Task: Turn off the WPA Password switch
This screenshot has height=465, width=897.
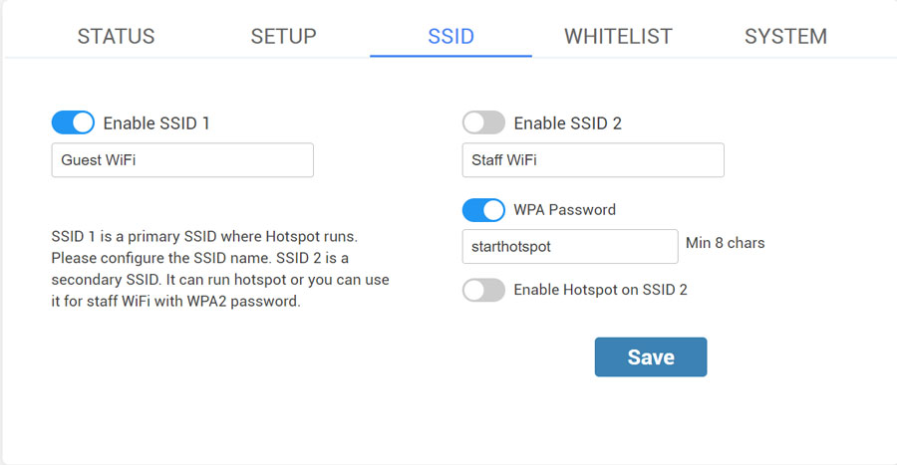Action: click(483, 210)
